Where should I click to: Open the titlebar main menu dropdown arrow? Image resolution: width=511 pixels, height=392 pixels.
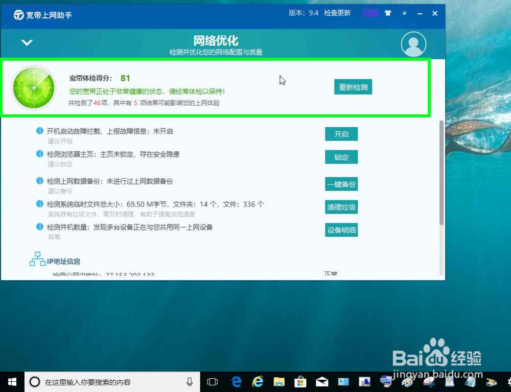(404, 14)
